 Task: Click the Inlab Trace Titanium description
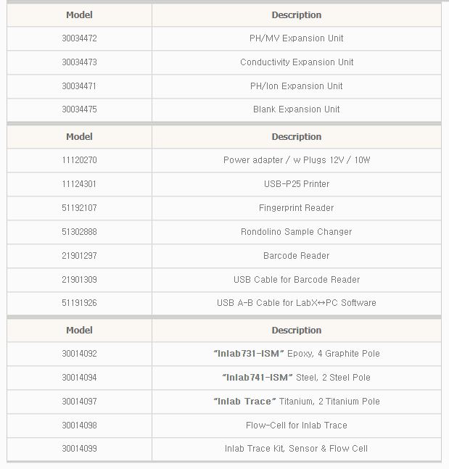[296, 402]
